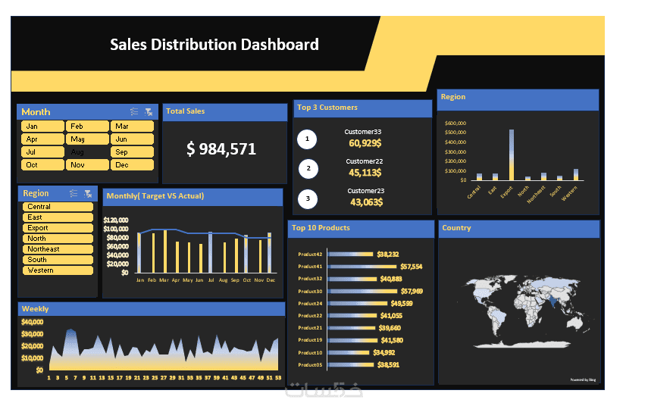Select Customer33 label

click(363, 132)
